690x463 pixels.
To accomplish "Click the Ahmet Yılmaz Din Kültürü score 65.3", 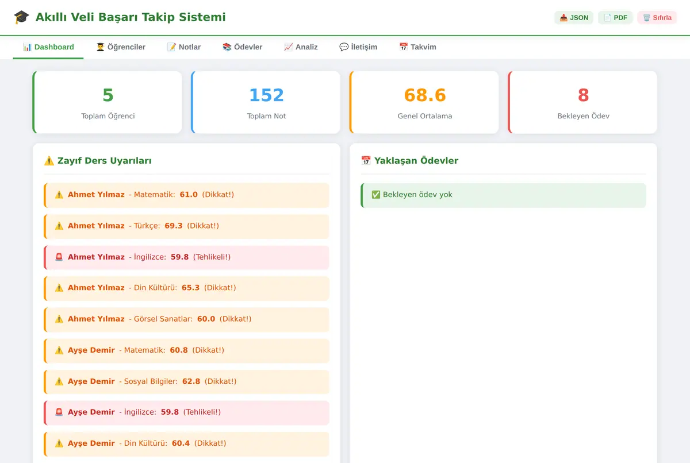I will (x=191, y=288).
